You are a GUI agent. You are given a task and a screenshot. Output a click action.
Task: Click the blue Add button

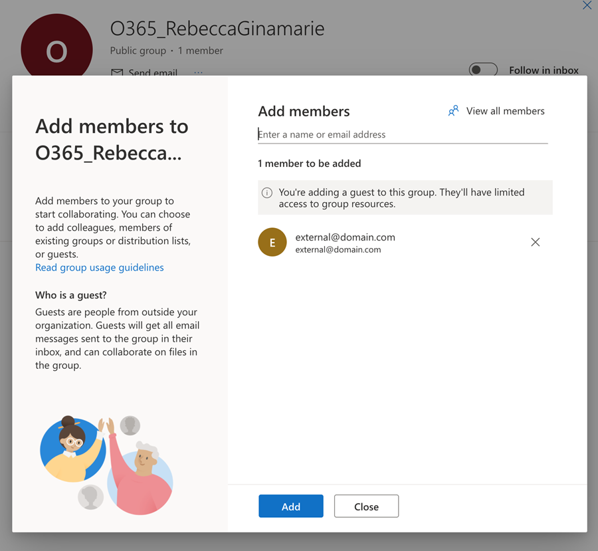[x=290, y=506]
